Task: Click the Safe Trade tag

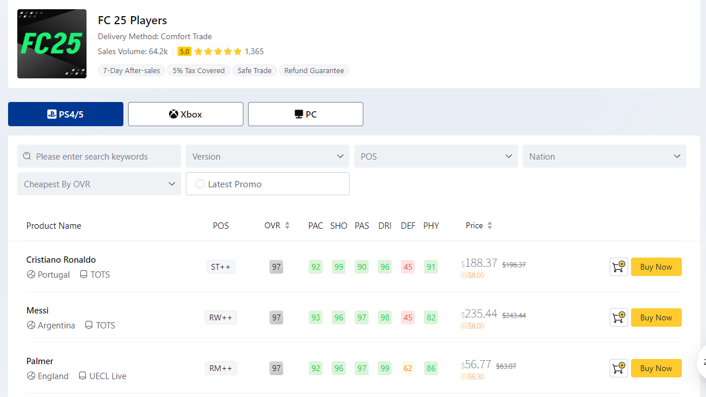Action: point(254,71)
